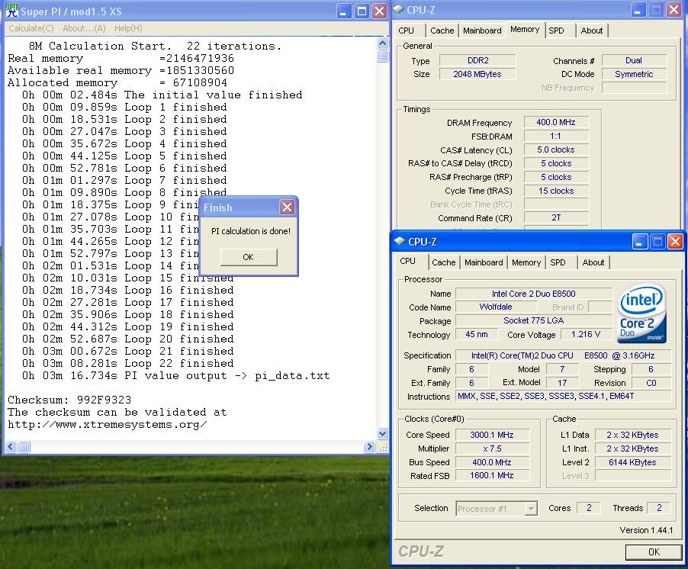Minimize the front CPU-Z window

click(640, 241)
